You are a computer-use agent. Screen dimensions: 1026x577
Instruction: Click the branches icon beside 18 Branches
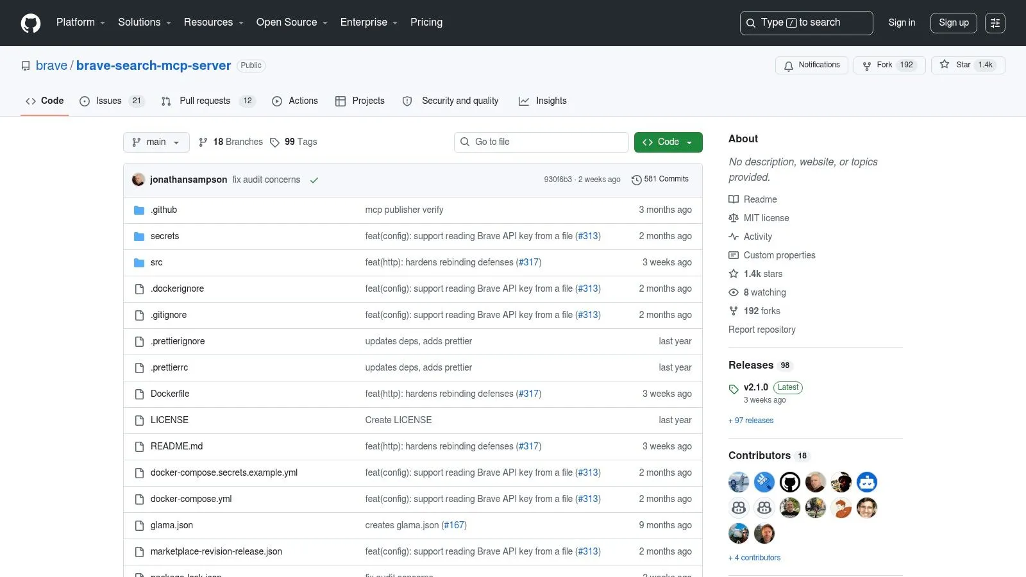coord(203,142)
